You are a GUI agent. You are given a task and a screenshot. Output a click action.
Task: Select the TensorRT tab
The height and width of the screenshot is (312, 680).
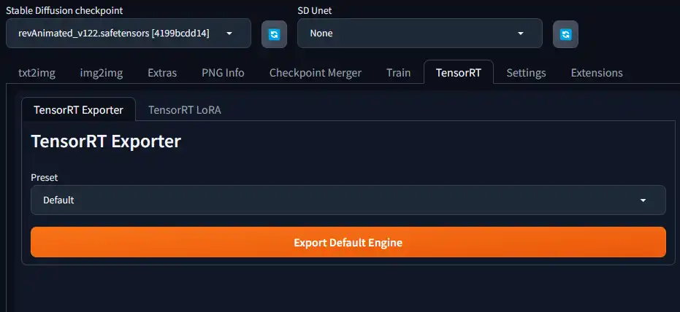tap(459, 72)
